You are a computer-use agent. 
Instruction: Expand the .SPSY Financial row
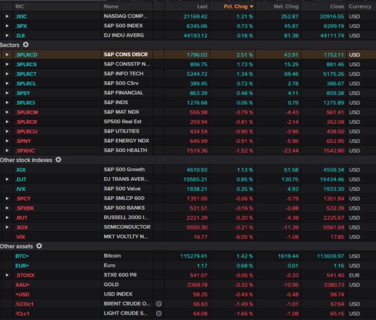click(x=7, y=93)
